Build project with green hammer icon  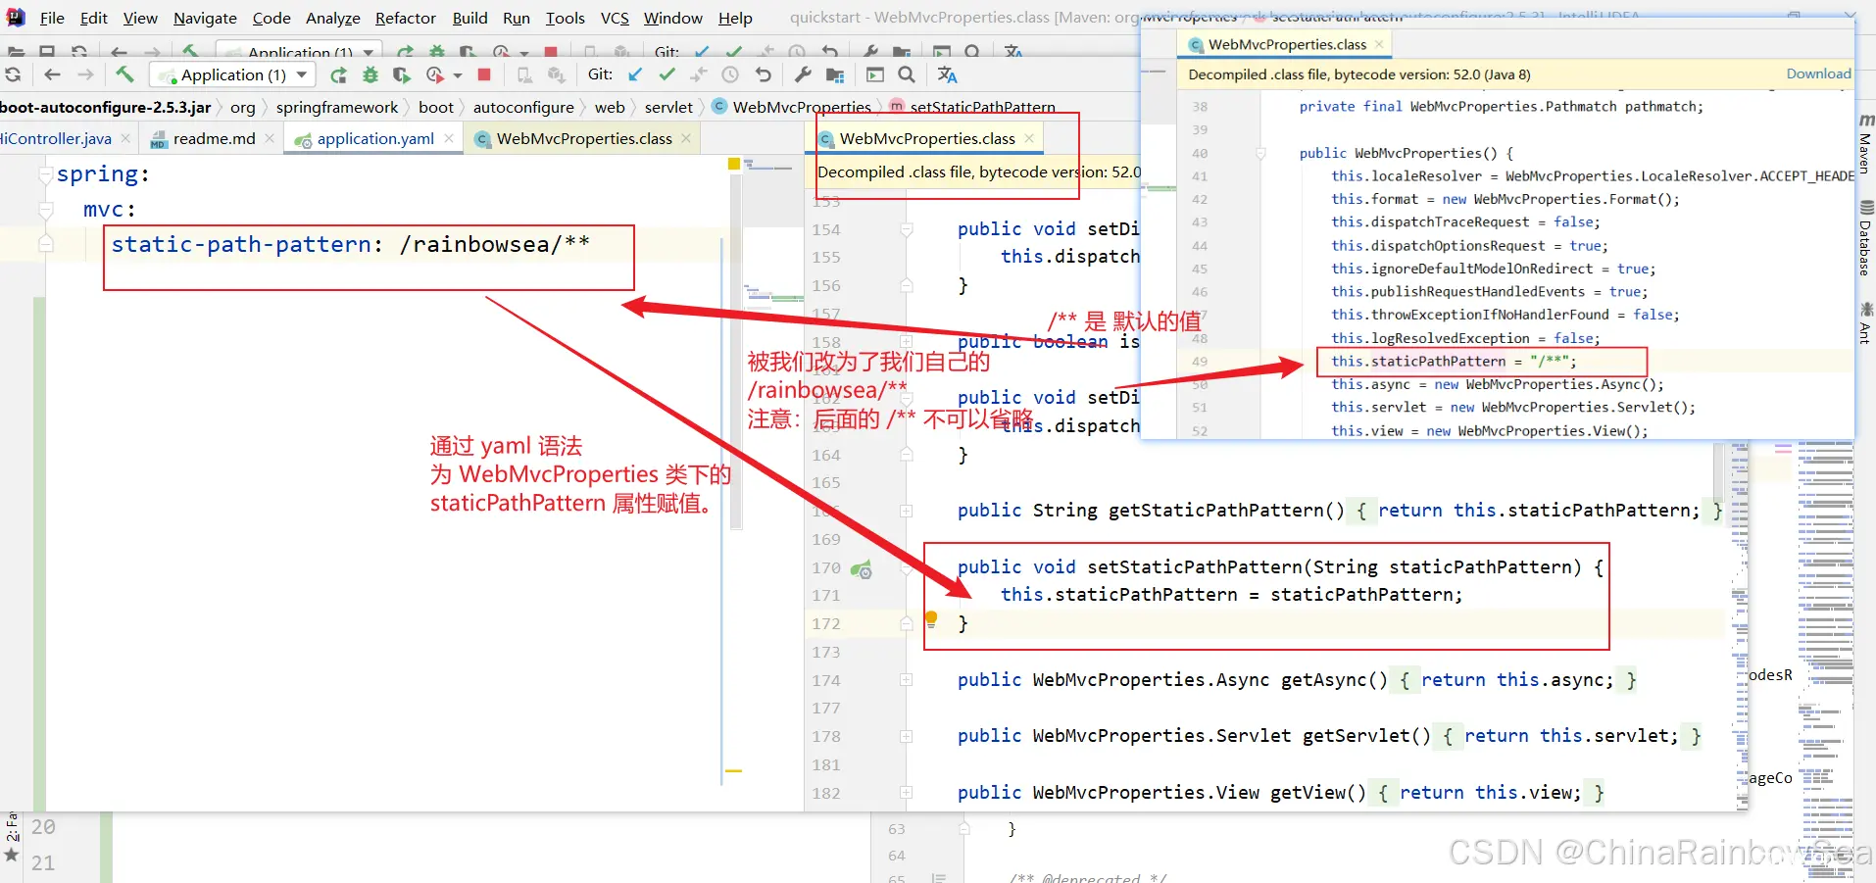point(124,74)
